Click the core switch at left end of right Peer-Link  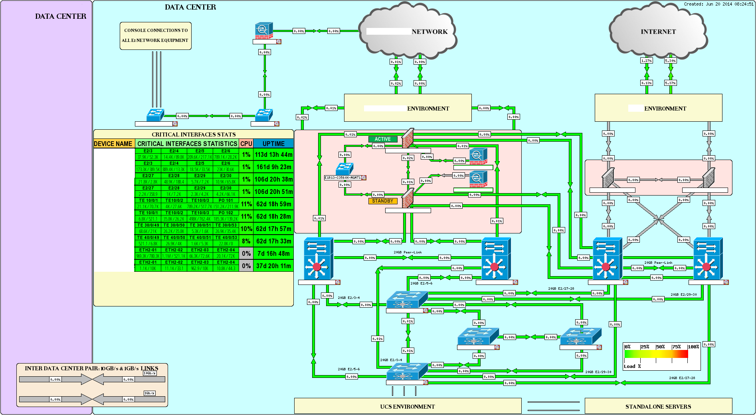(x=607, y=259)
